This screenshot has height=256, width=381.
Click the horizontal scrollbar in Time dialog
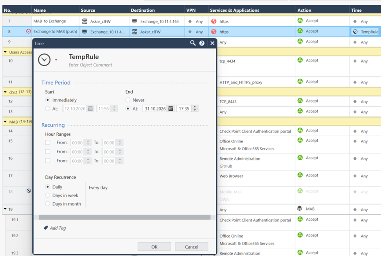coord(125,217)
